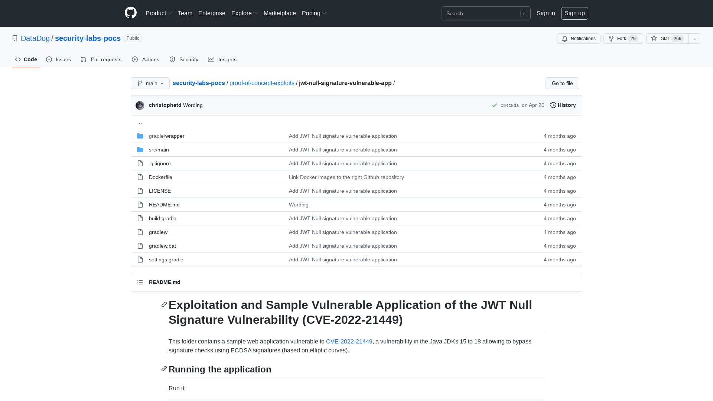713x401 pixels.
Task: Open the Wording commit title beside christophetd
Action: coord(193,105)
